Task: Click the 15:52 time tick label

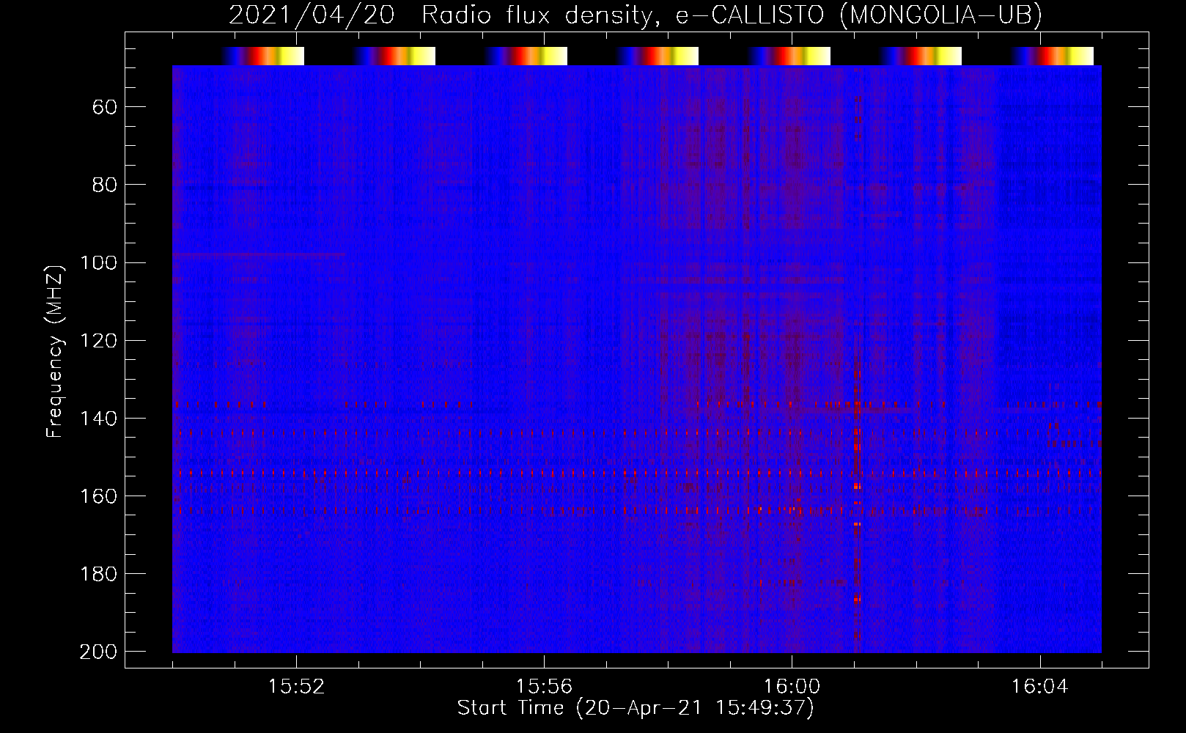Action: tap(296, 687)
